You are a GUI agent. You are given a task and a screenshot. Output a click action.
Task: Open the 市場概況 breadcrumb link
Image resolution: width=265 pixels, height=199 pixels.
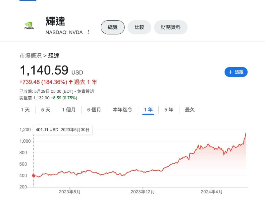pos(30,56)
